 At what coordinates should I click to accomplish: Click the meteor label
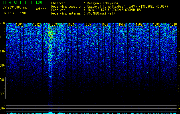tap(41, 9)
